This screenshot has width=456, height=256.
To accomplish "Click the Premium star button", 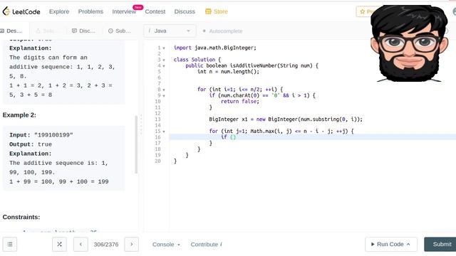I will pos(367,11).
